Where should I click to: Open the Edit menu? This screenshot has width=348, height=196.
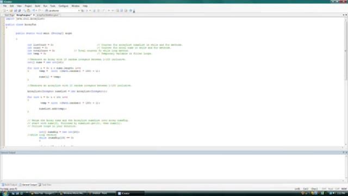pos(12,6)
